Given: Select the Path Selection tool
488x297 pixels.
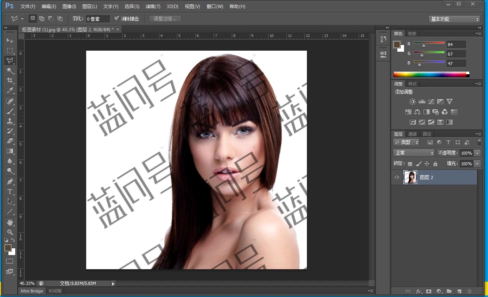Looking at the screenshot, I should tap(10, 201).
